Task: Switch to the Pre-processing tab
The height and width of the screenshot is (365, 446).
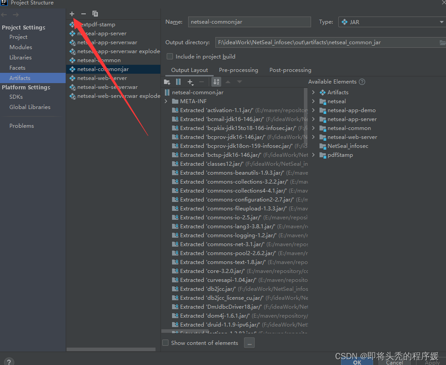Action: coord(238,70)
